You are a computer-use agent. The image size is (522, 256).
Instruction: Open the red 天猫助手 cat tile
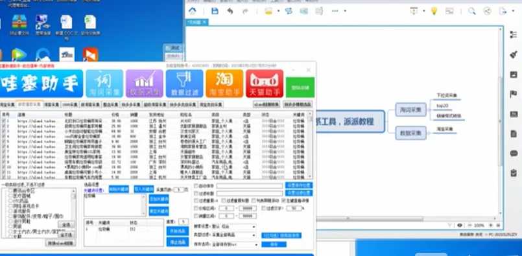[x=265, y=84]
